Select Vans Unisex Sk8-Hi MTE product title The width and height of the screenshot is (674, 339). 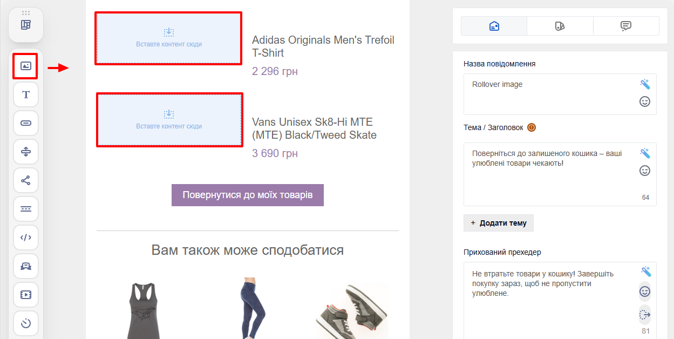314,128
